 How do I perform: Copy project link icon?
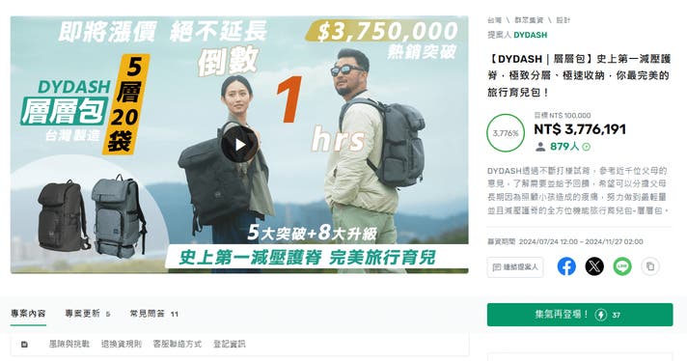click(x=650, y=266)
